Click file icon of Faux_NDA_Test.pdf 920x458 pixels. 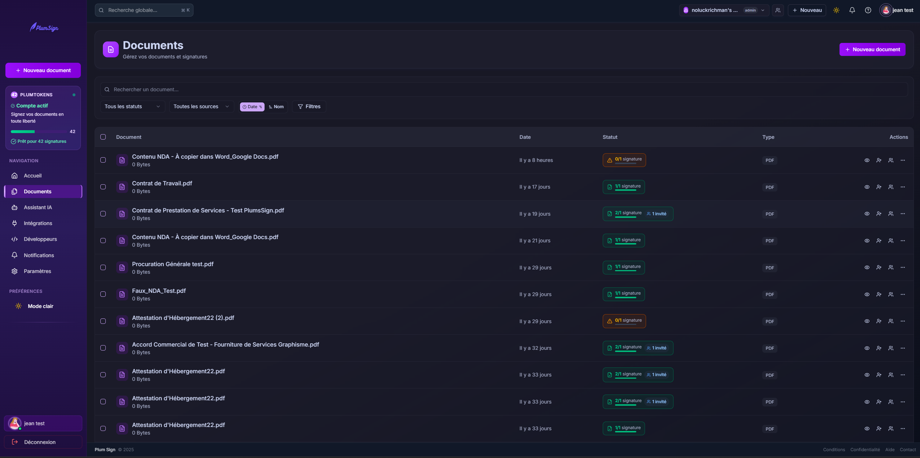pos(122,294)
